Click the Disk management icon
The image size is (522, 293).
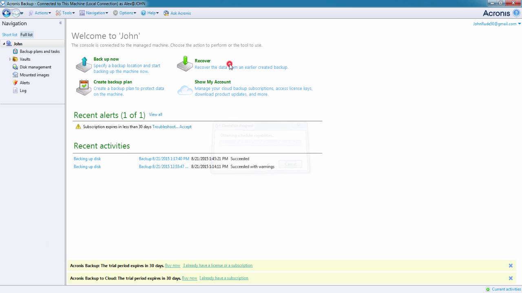click(15, 67)
